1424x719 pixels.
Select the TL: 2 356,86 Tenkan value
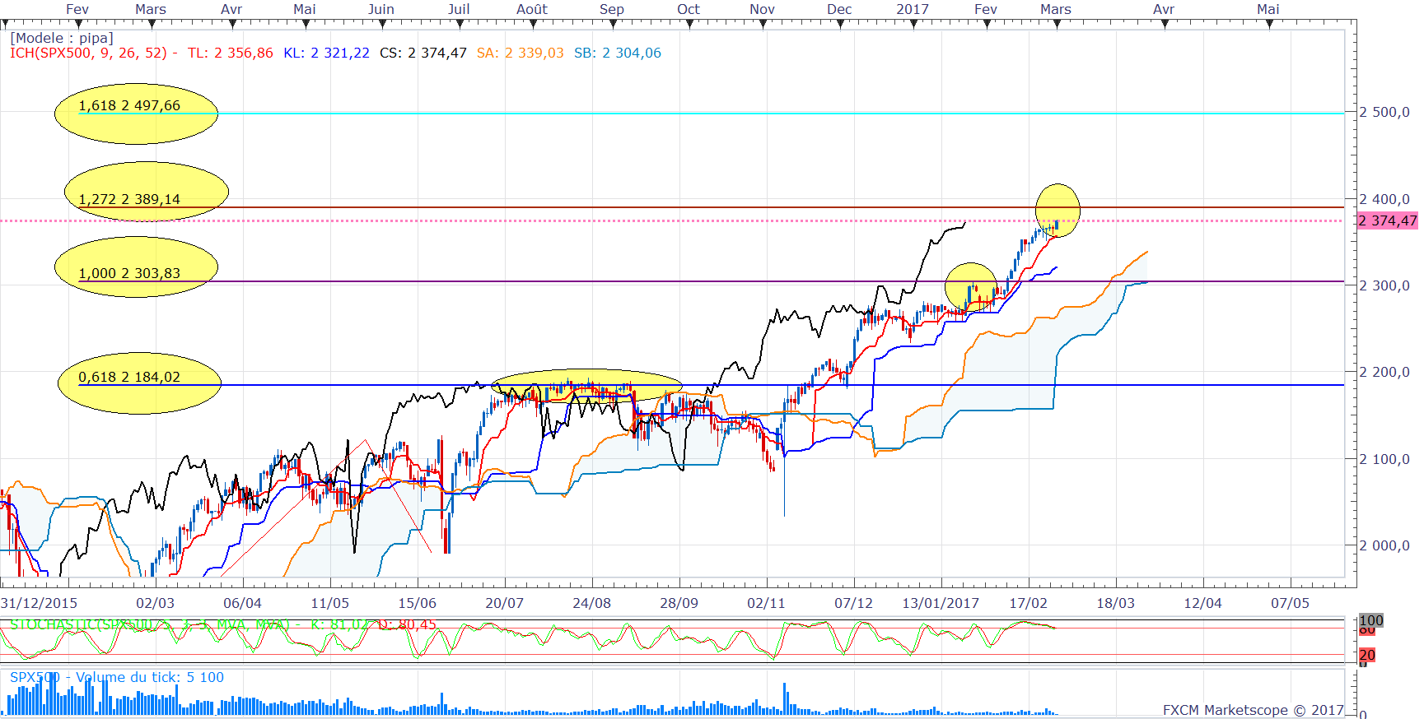(230, 53)
